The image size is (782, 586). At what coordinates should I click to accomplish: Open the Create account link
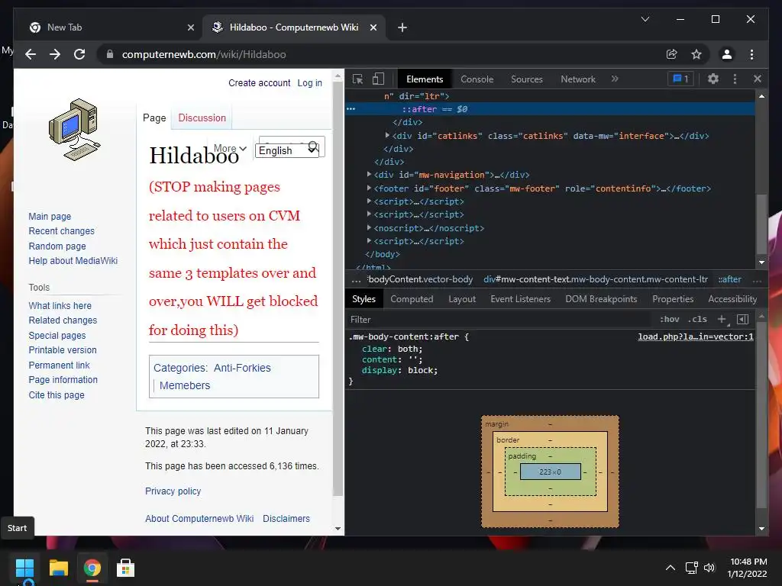[x=260, y=82]
